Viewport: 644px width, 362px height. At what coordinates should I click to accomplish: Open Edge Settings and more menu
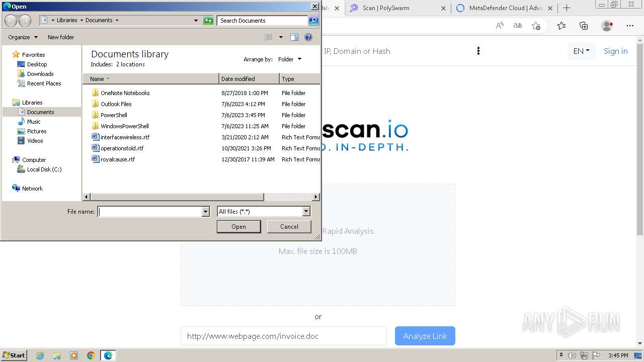coord(630,26)
